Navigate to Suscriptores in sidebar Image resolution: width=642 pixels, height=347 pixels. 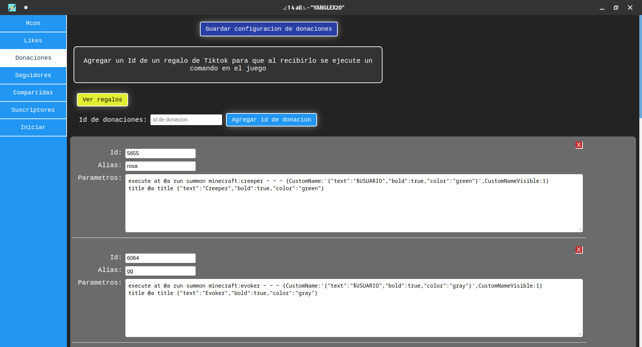click(x=33, y=110)
